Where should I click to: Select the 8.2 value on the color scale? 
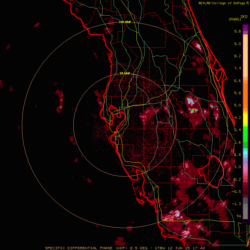[237, 56]
